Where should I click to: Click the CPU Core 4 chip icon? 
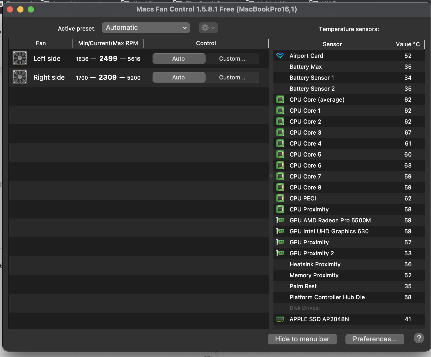280,143
